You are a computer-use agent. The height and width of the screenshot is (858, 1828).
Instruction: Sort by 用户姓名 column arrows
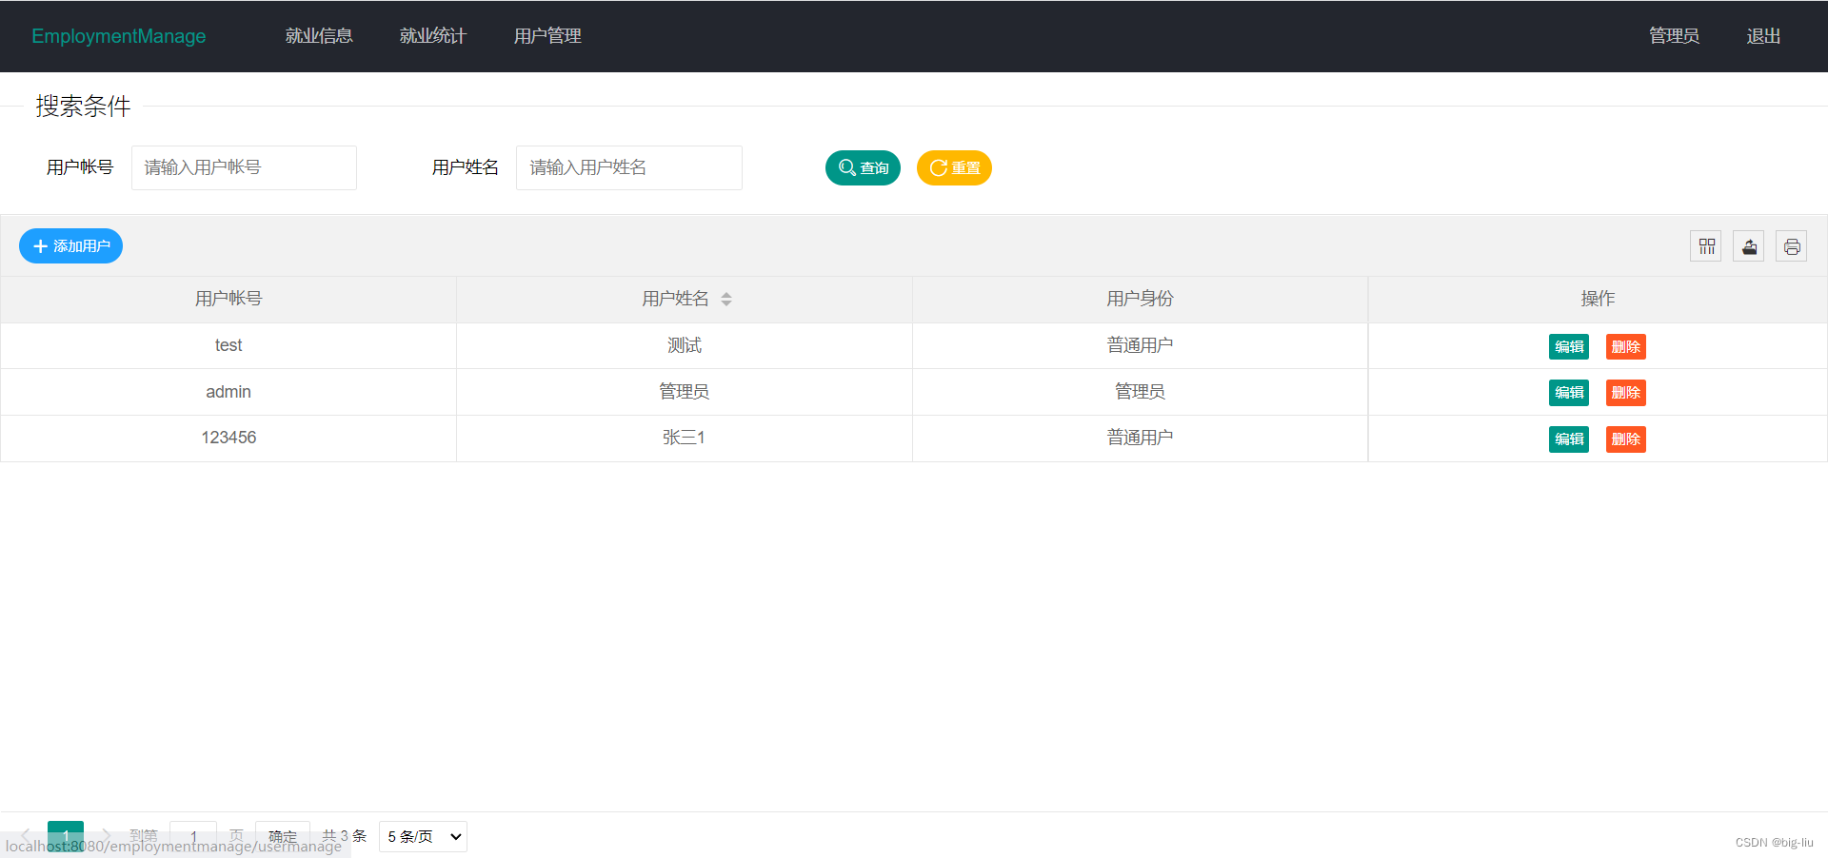coord(726,299)
